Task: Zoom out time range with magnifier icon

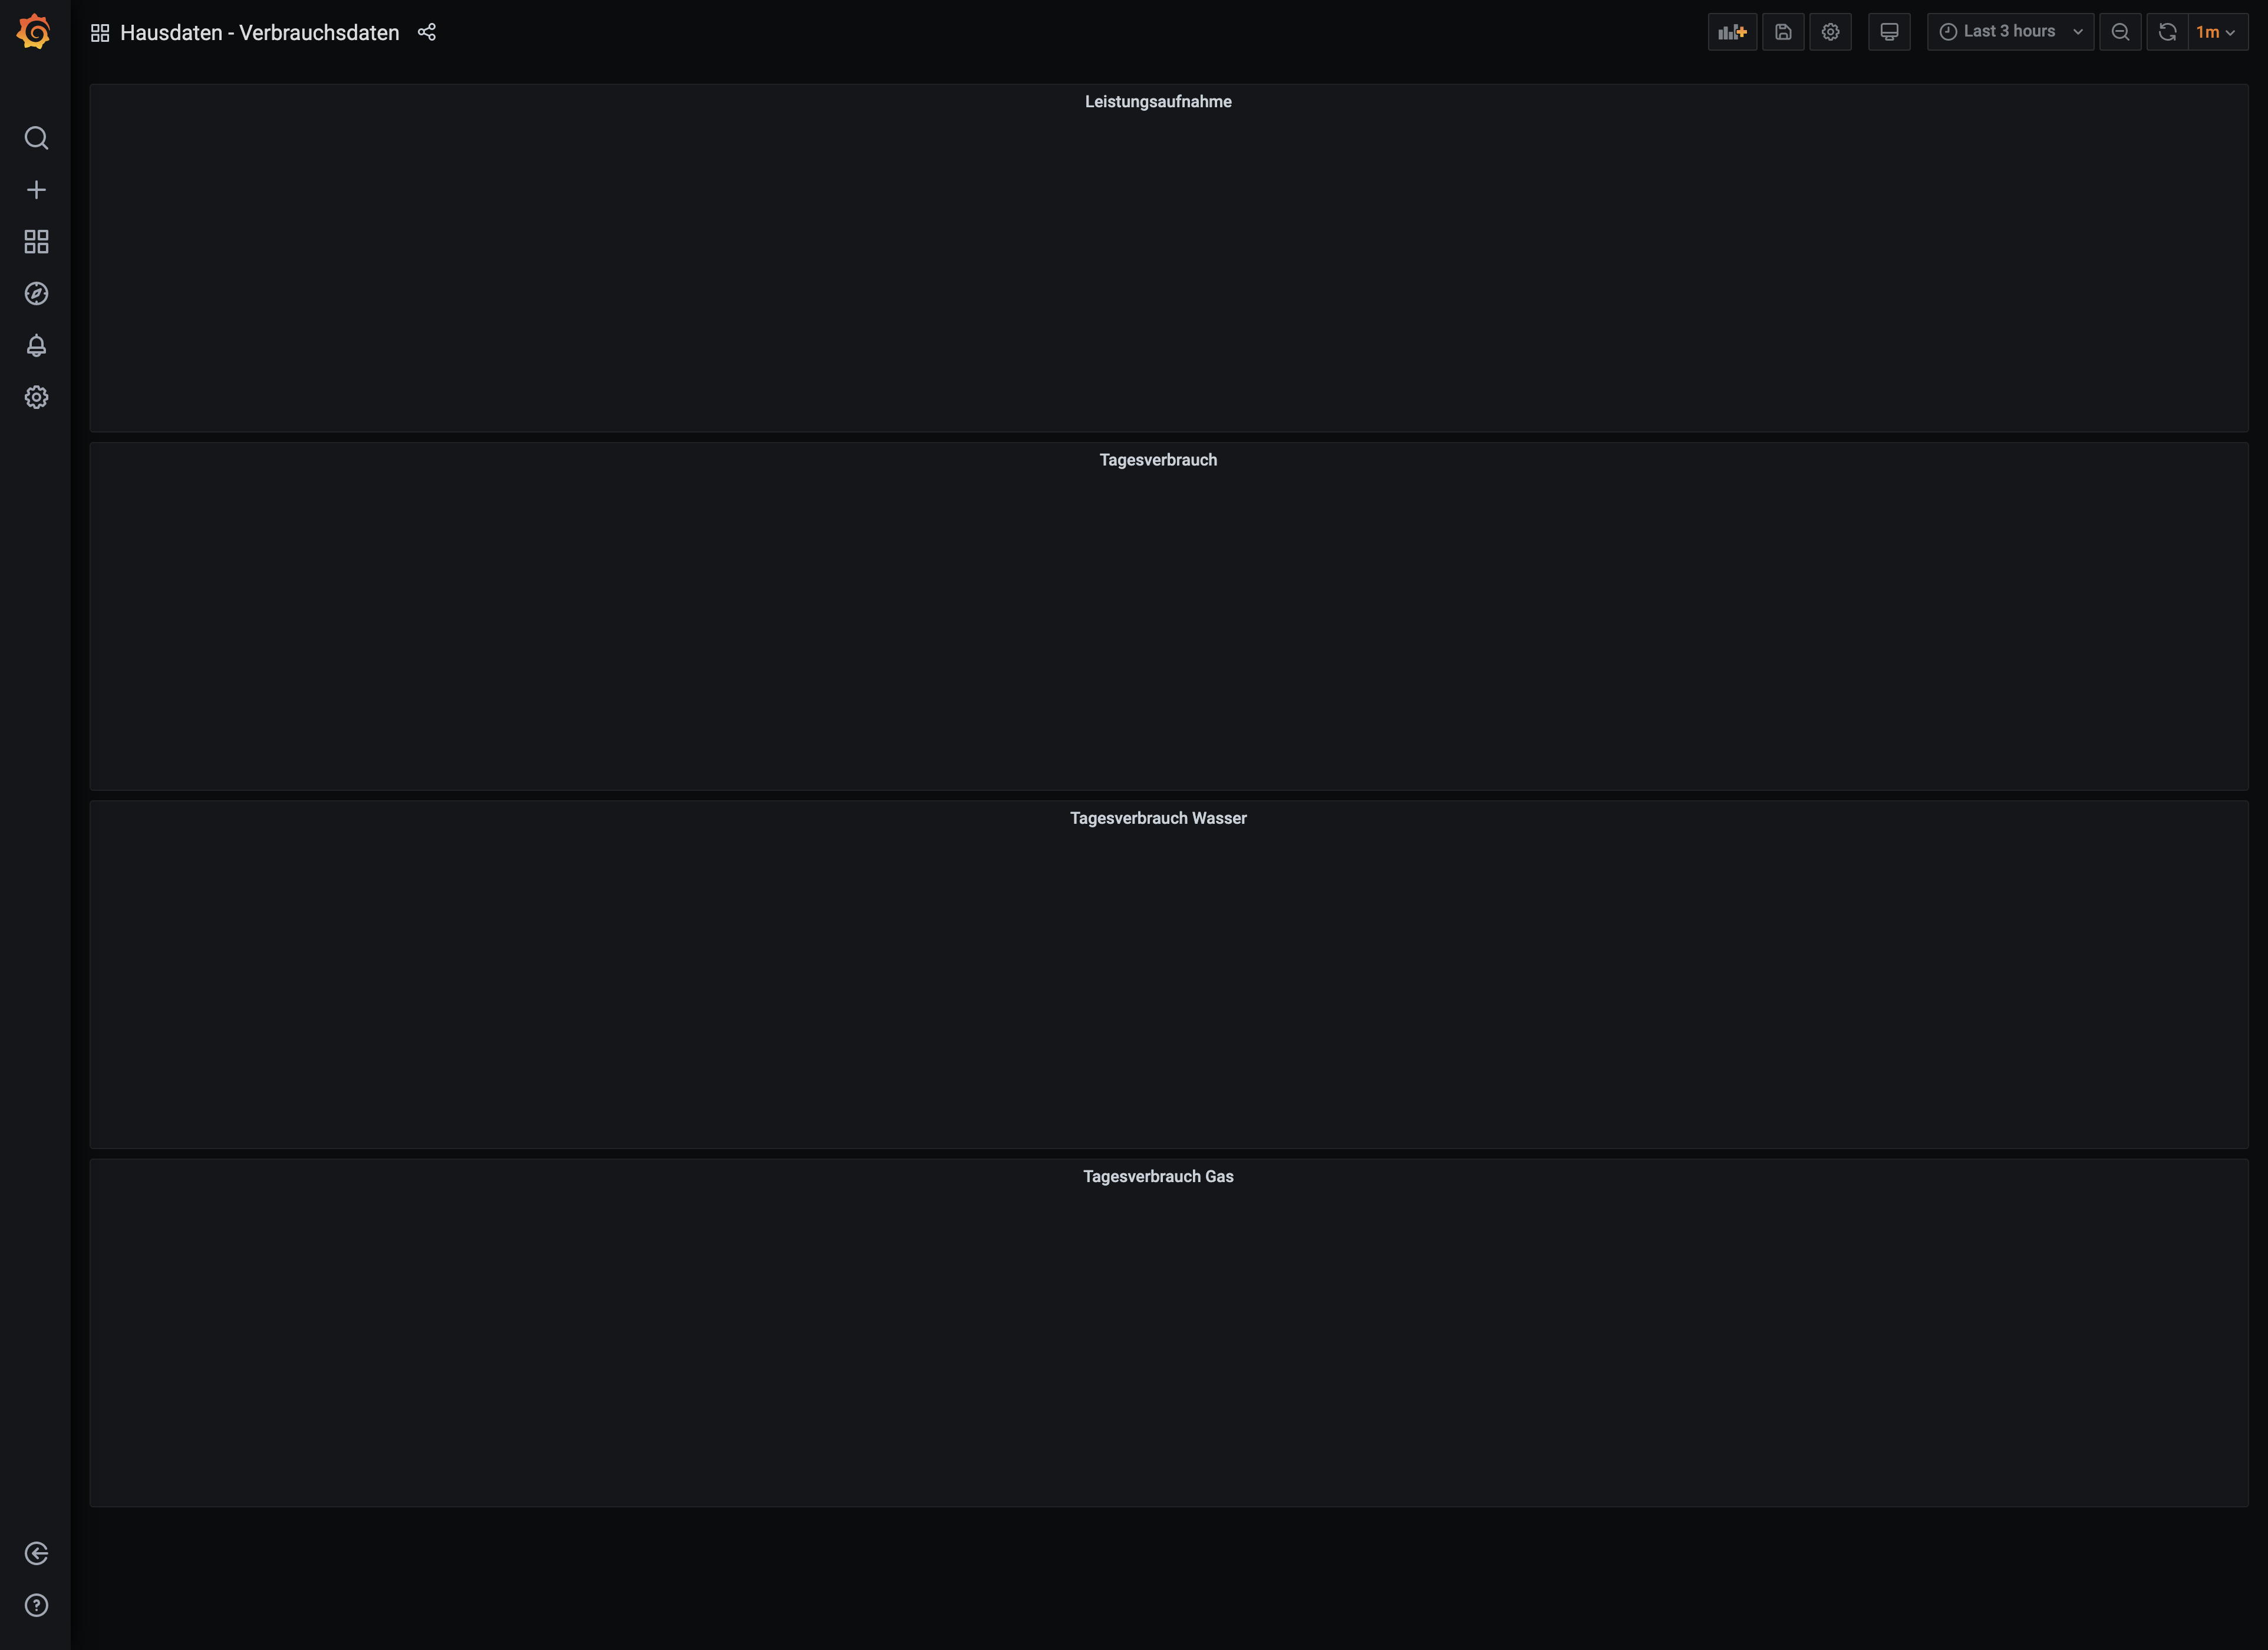Action: [2120, 32]
